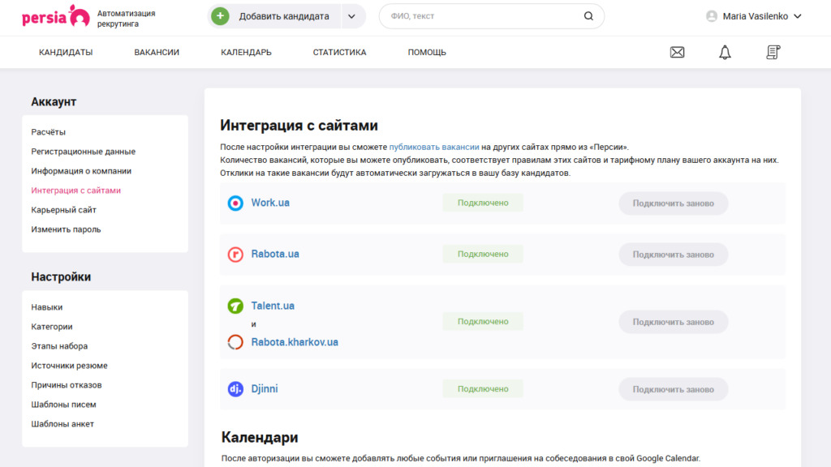This screenshot has height=467, width=831.
Task: Open the Talent.ua link
Action: [x=273, y=306]
